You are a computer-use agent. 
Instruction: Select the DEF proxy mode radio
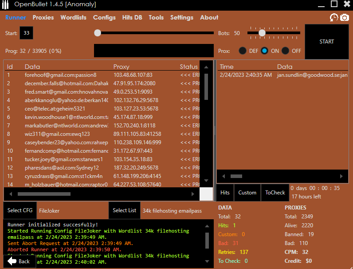[x=243, y=51]
